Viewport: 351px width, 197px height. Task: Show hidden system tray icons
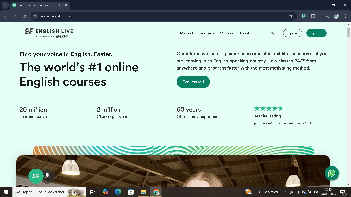pos(285,192)
